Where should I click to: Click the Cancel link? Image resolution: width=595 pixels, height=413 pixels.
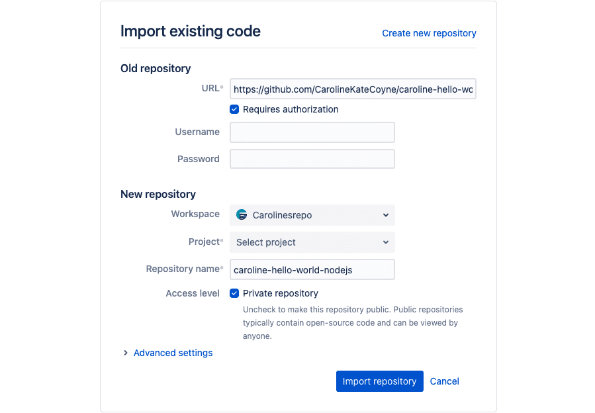[444, 381]
